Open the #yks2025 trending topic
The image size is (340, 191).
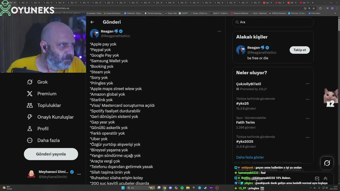click(x=245, y=142)
